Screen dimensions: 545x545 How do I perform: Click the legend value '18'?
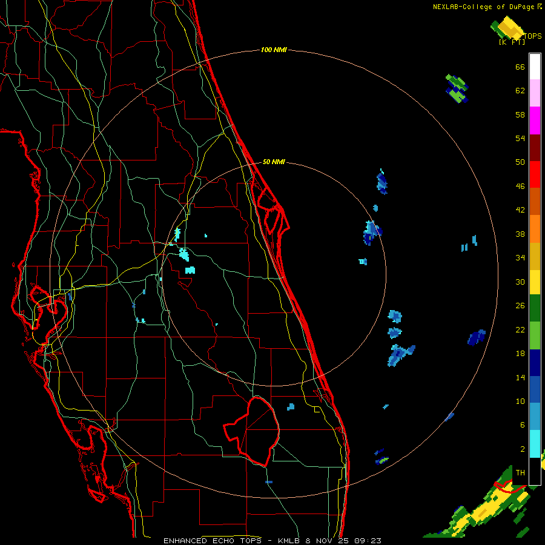(x=520, y=354)
